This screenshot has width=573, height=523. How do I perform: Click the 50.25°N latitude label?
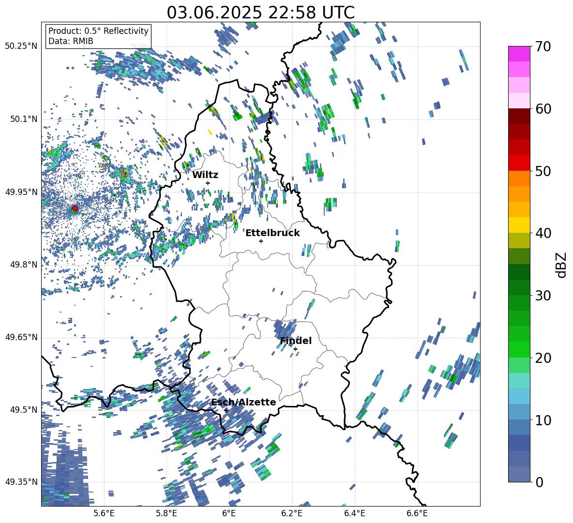[21, 46]
